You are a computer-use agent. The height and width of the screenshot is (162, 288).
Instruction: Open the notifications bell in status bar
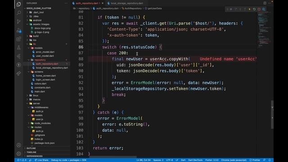(x=270, y=160)
